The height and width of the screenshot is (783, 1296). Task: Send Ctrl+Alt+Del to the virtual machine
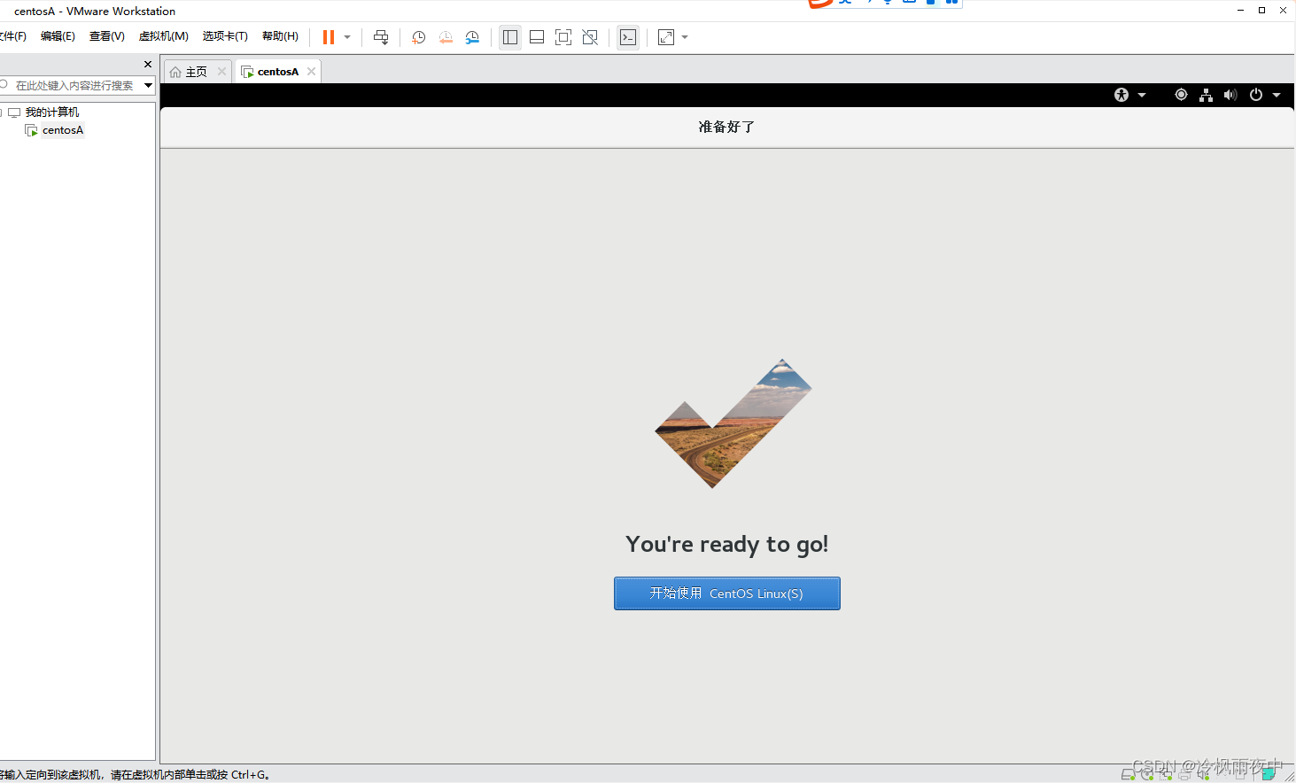pyautogui.click(x=381, y=37)
